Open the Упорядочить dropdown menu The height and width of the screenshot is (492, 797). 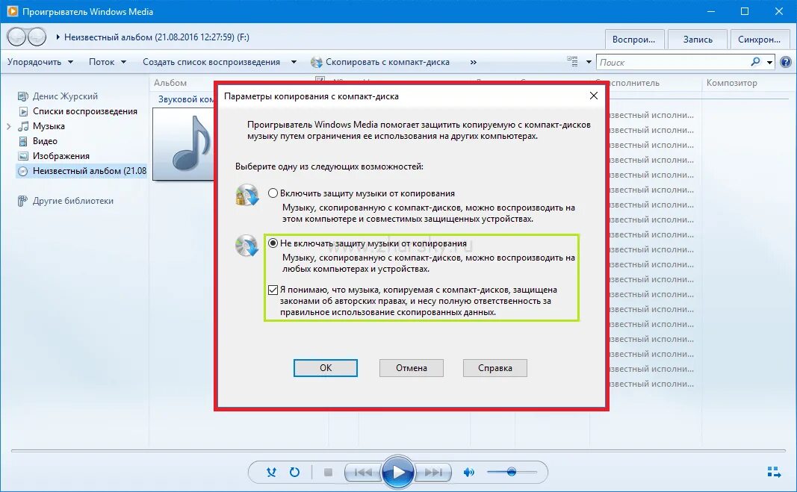pos(40,62)
